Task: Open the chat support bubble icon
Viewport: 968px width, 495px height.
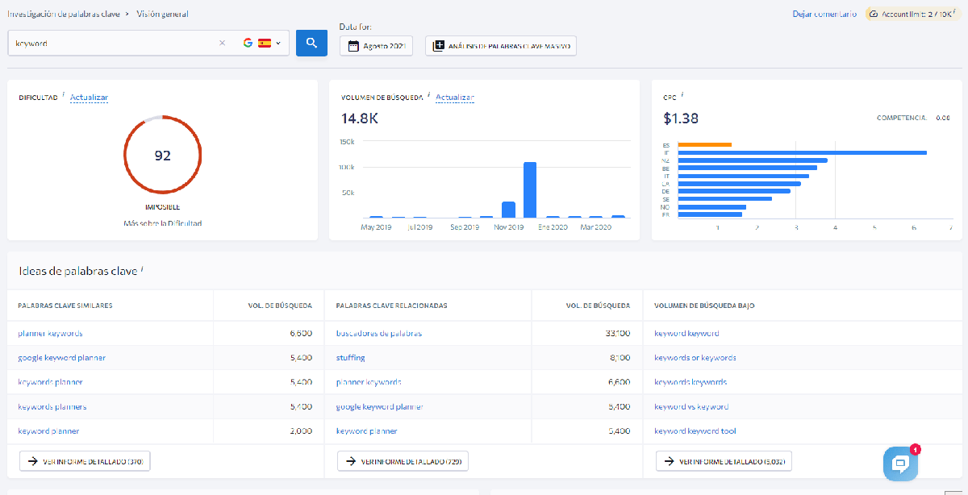Action: (x=899, y=463)
